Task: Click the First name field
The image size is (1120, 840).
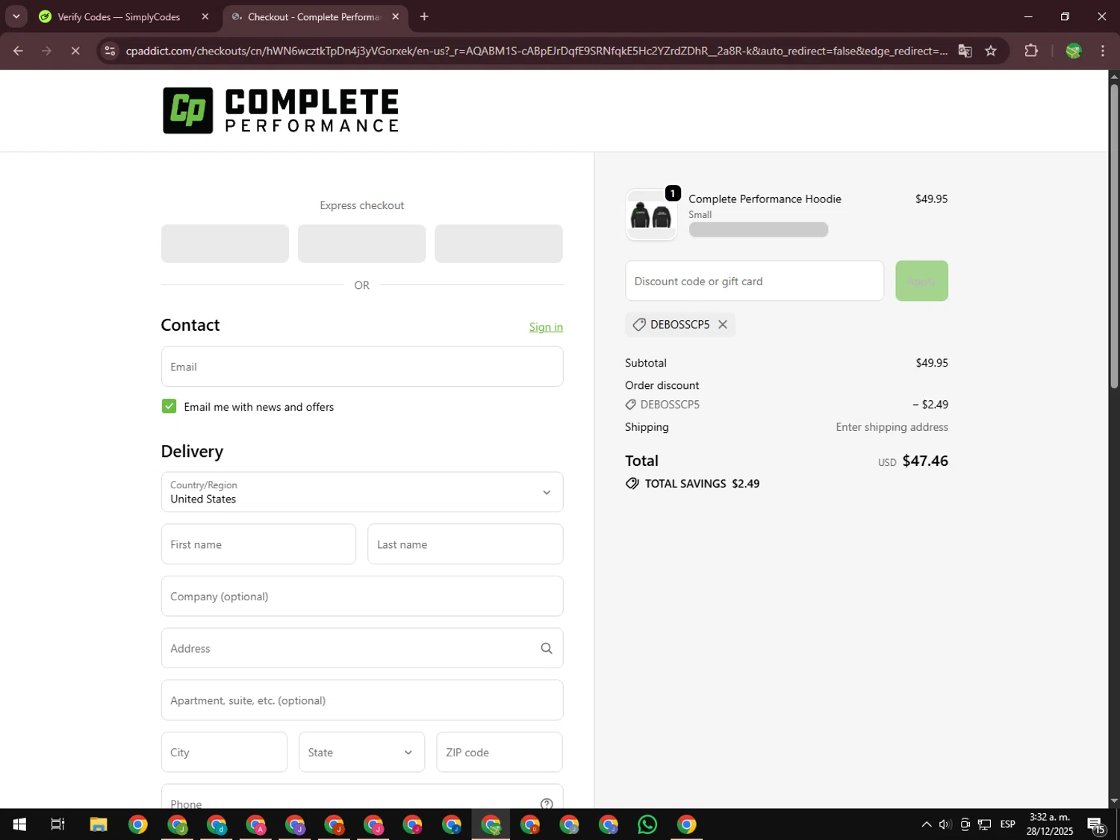Action: coord(258,544)
